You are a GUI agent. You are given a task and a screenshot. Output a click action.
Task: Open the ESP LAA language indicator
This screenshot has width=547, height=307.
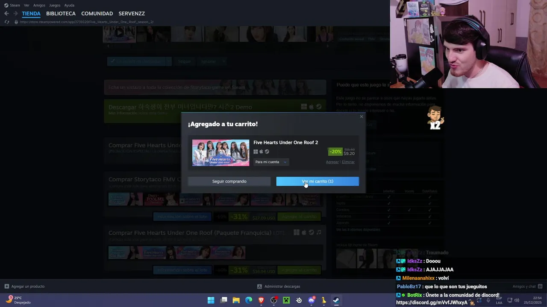point(499,300)
